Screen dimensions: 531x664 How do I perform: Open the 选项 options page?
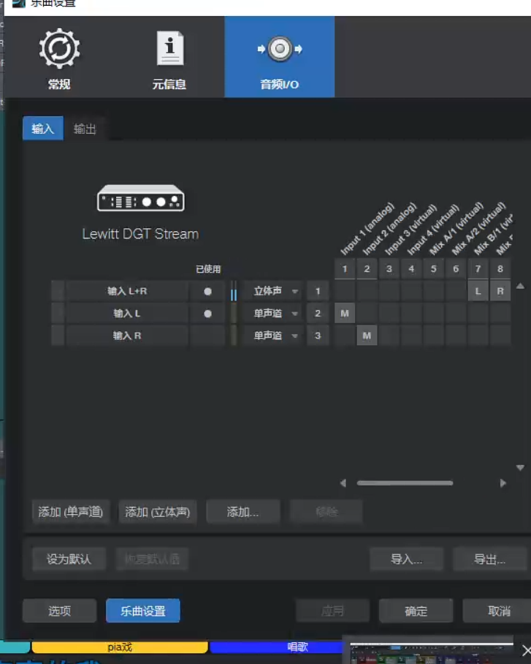pos(60,611)
